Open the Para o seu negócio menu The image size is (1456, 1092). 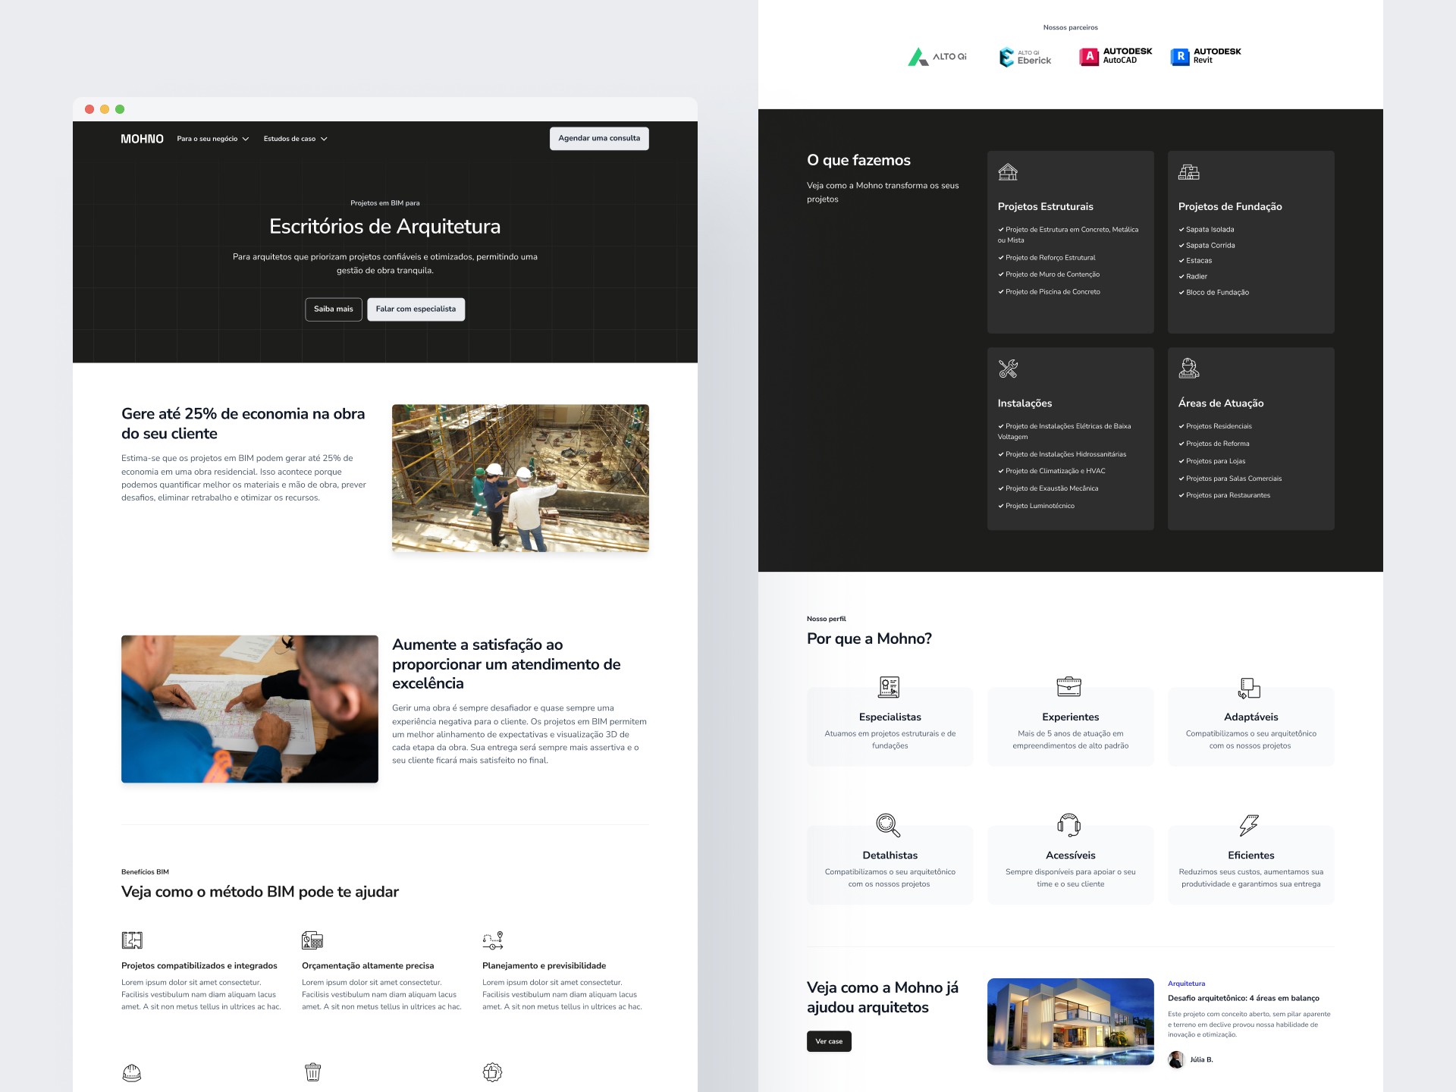click(x=207, y=139)
